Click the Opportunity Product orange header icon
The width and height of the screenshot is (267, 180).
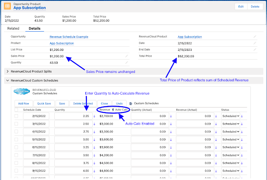click(8, 6)
